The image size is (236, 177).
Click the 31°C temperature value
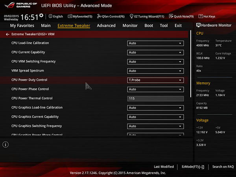click(x=218, y=46)
